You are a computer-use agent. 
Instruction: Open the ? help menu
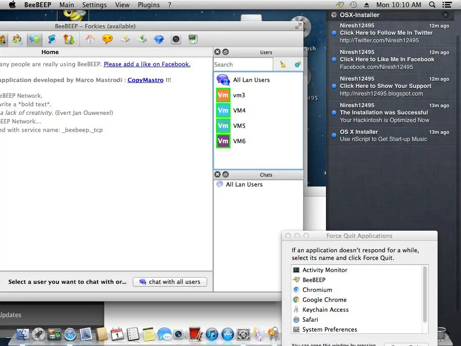[170, 5]
